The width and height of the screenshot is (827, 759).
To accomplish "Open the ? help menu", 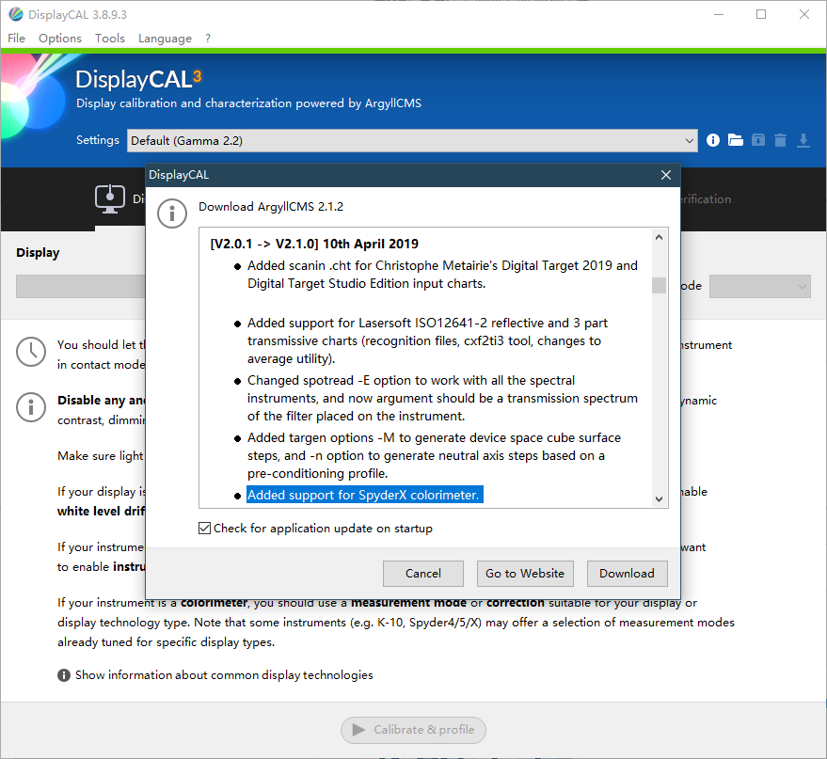I will click(x=208, y=38).
